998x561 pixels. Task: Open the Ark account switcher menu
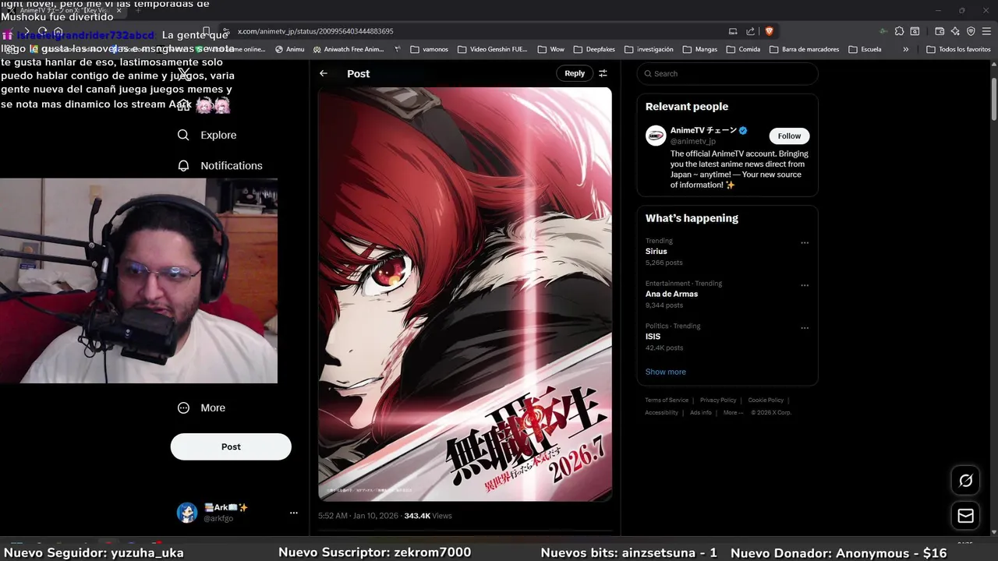[x=293, y=513]
